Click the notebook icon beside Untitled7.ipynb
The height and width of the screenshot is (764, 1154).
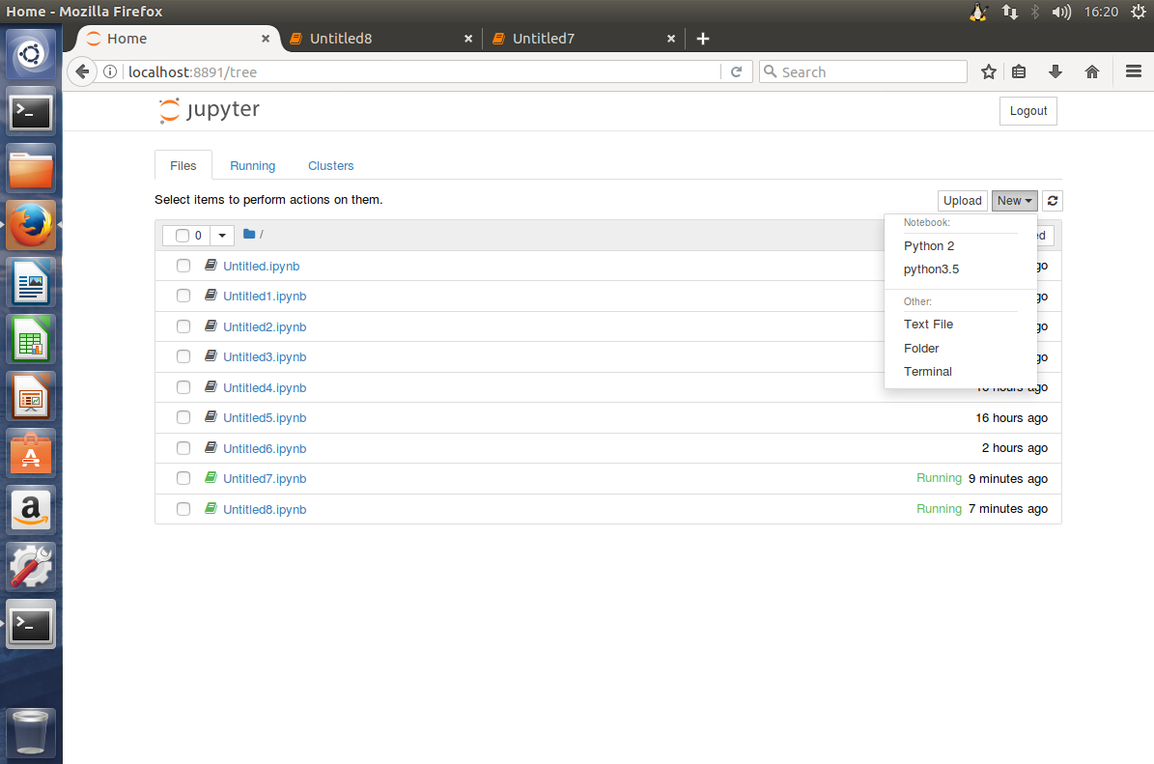pyautogui.click(x=211, y=477)
